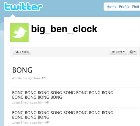Screen dimensions: 140x126
Task: Click the person icon on Follow button
Action: [17, 52]
